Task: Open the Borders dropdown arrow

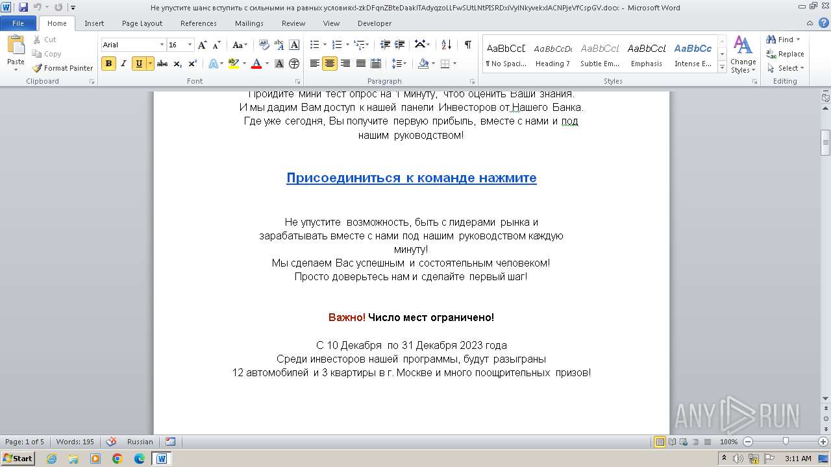Action: pyautogui.click(x=454, y=64)
